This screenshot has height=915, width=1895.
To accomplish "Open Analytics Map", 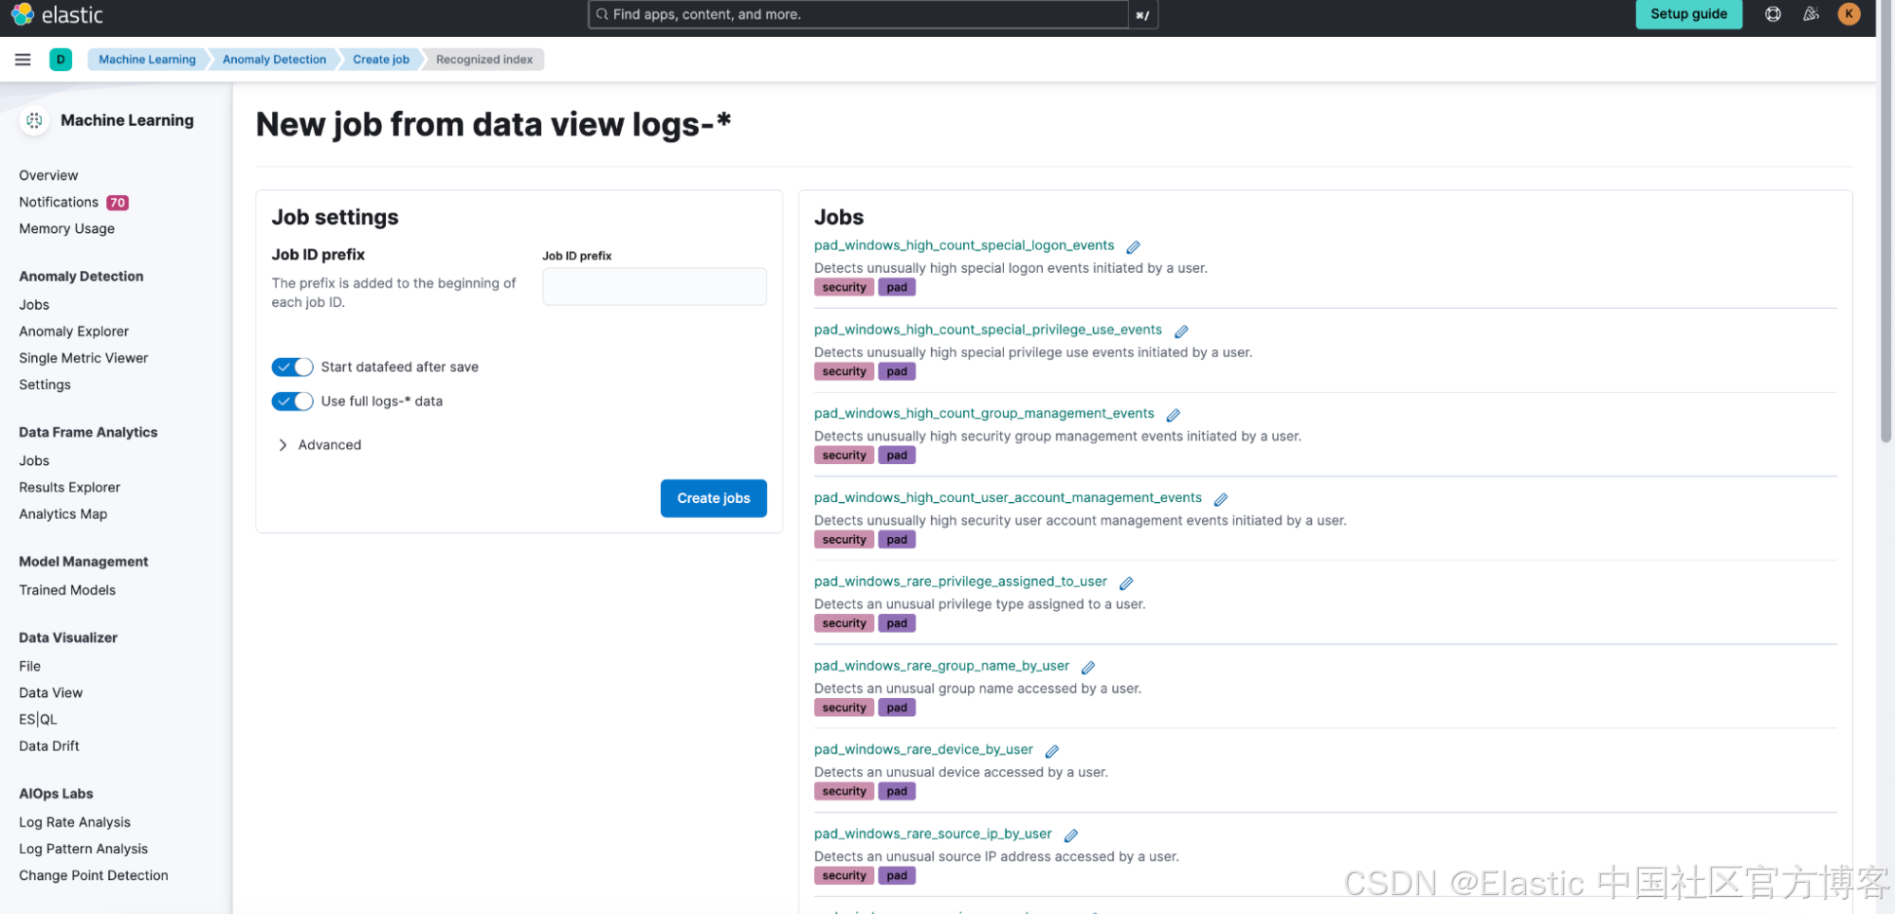I will point(63,513).
